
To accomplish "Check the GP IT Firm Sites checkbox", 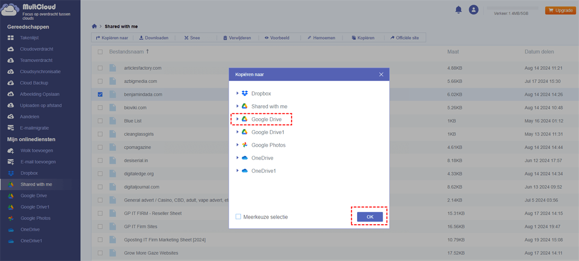I will coord(100,226).
